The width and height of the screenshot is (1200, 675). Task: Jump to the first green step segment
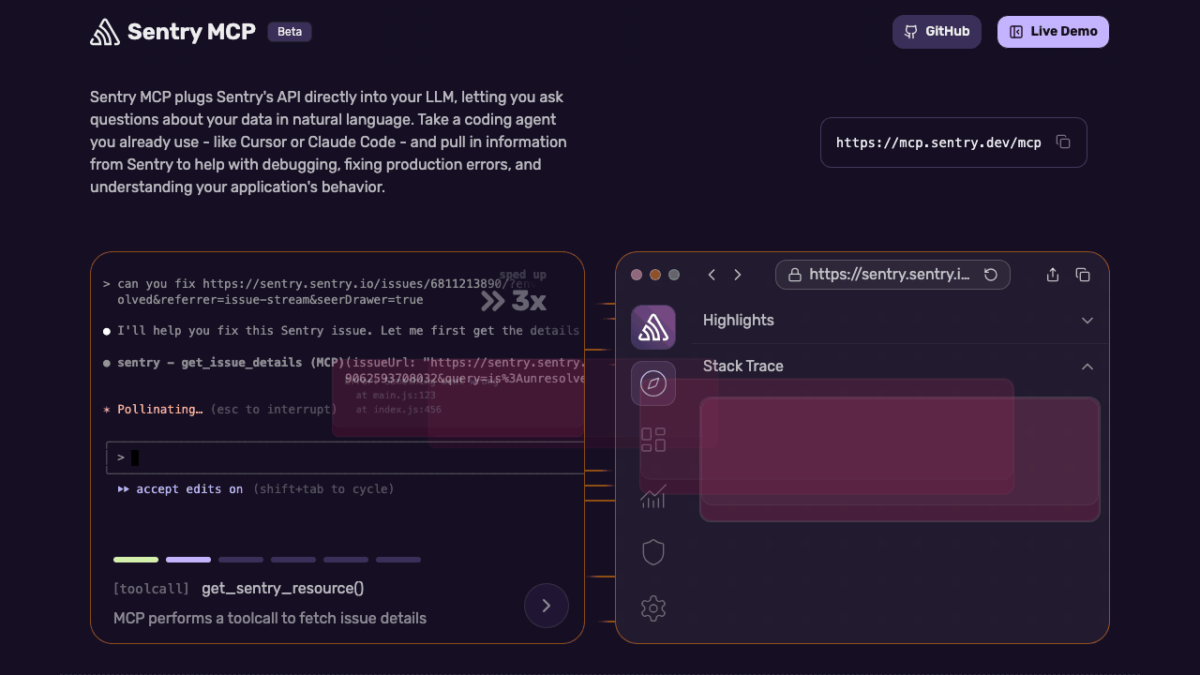click(x=136, y=560)
